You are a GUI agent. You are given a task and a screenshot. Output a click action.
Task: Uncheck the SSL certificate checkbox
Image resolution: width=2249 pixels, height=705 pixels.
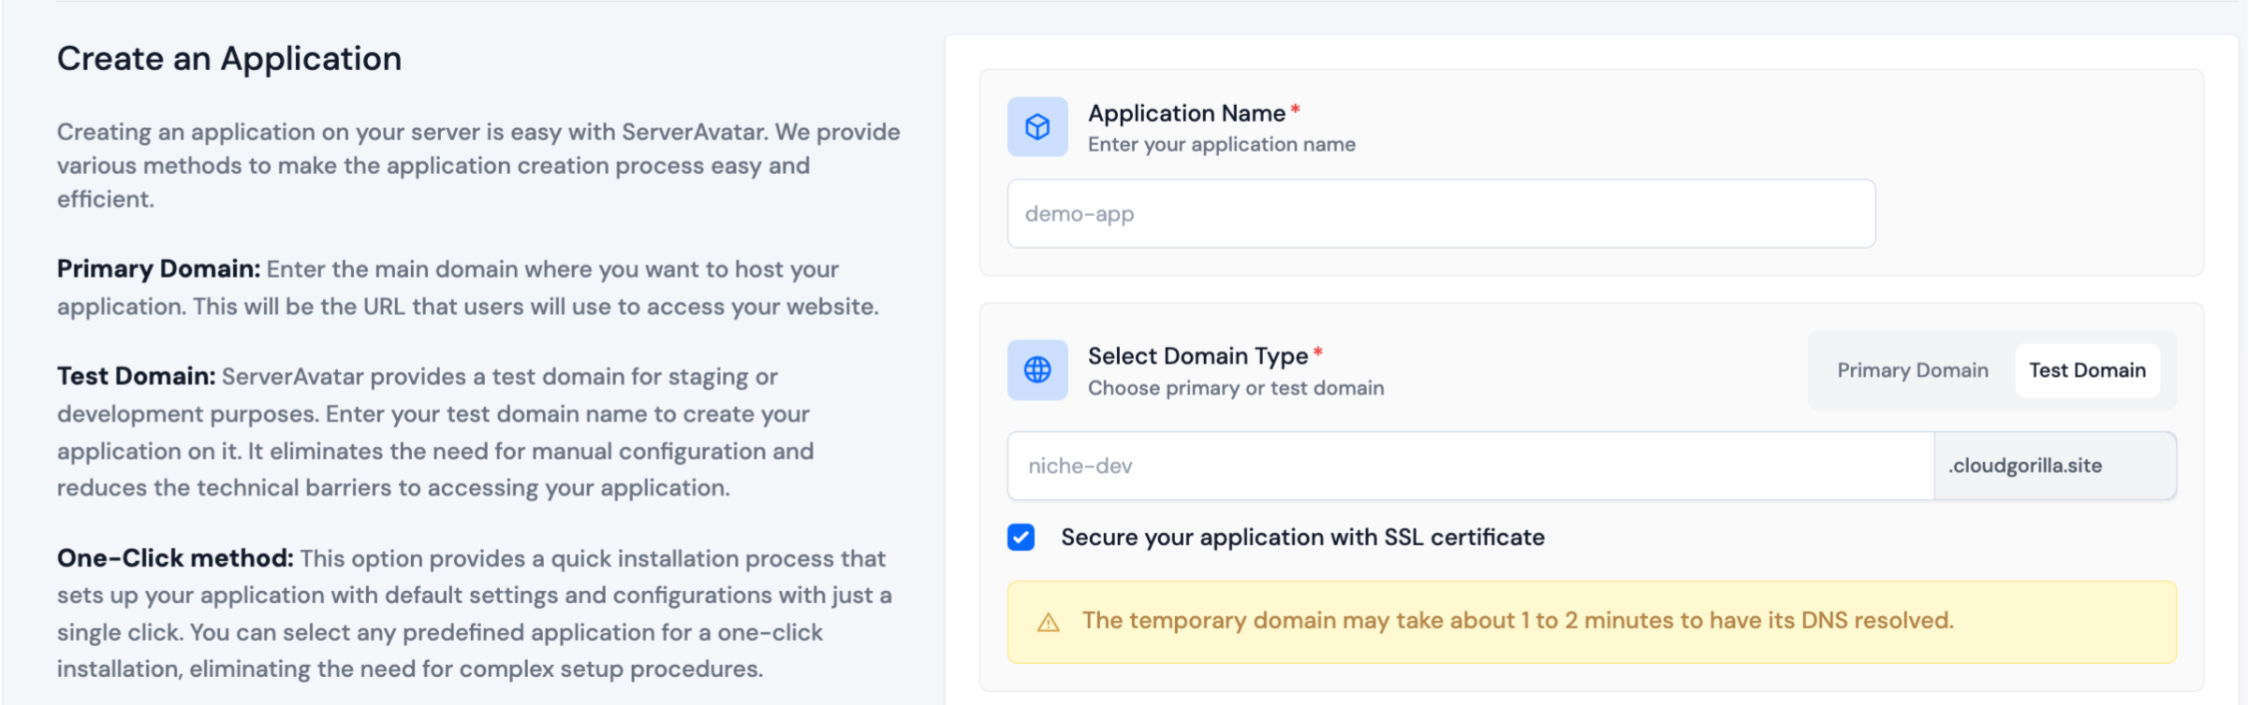point(1021,538)
